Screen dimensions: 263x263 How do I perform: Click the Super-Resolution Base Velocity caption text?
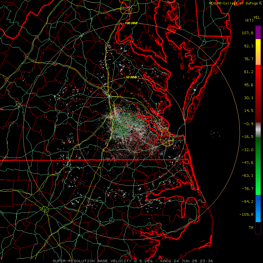(92, 261)
